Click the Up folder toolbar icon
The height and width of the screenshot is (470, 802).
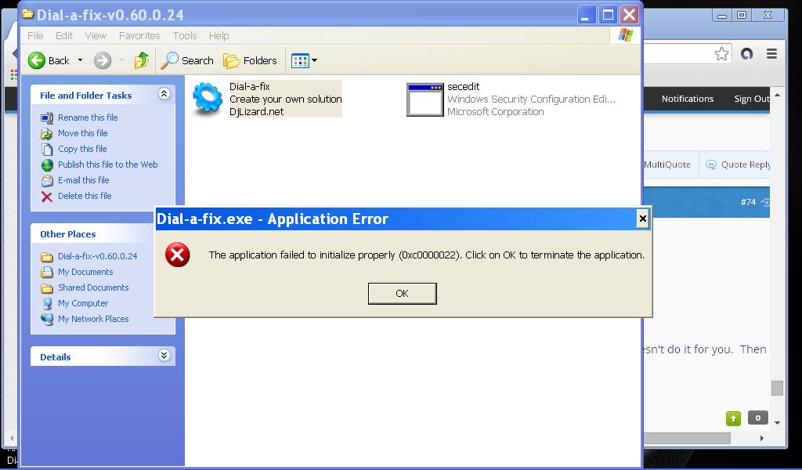click(x=141, y=60)
